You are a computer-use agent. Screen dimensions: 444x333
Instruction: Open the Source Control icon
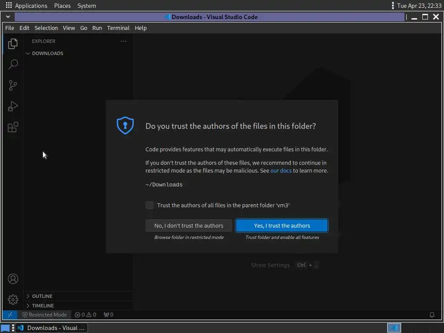click(x=13, y=85)
